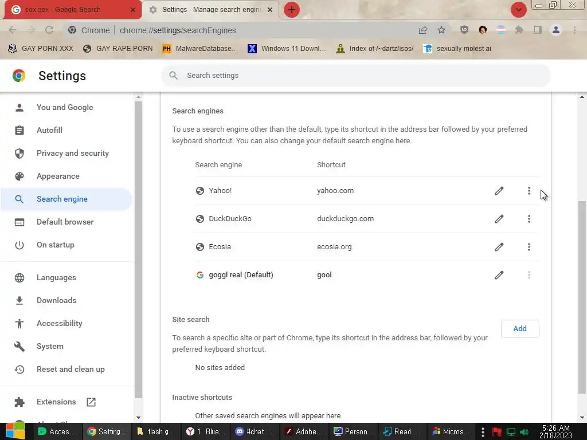Toggle the browser side panel
587x440 pixels.
tap(538, 30)
